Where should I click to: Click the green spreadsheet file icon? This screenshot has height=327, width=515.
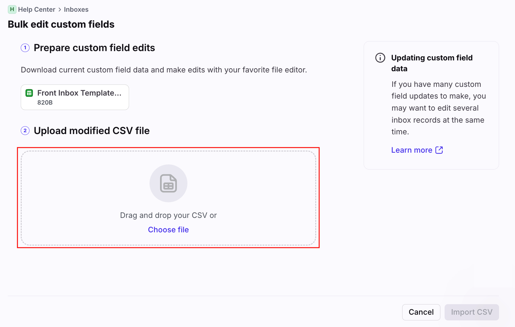coord(29,93)
